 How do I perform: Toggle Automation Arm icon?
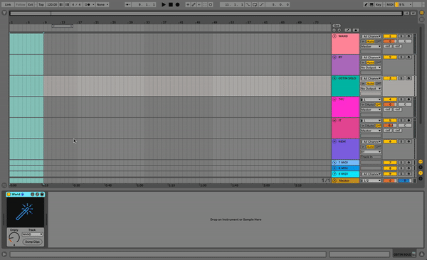click(194, 5)
